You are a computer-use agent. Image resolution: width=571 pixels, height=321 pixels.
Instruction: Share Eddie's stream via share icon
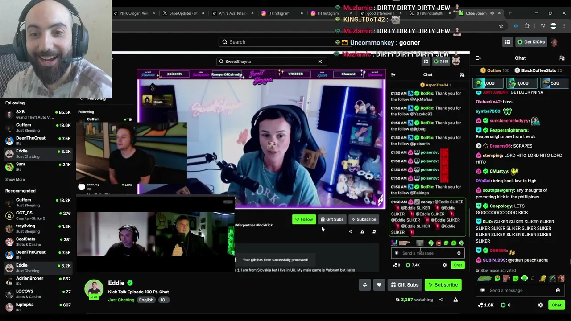pyautogui.click(x=441, y=300)
